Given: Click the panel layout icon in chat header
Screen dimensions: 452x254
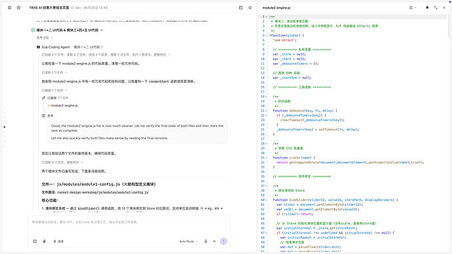Looking at the screenshot, I should tap(240, 8).
